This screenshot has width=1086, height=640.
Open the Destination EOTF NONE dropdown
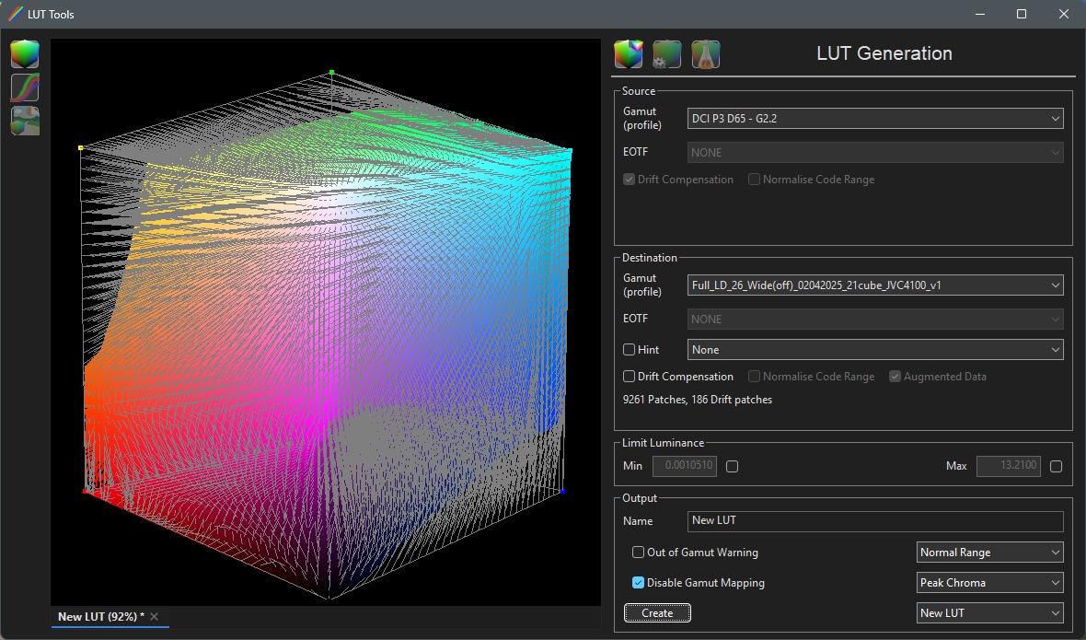[x=874, y=320]
